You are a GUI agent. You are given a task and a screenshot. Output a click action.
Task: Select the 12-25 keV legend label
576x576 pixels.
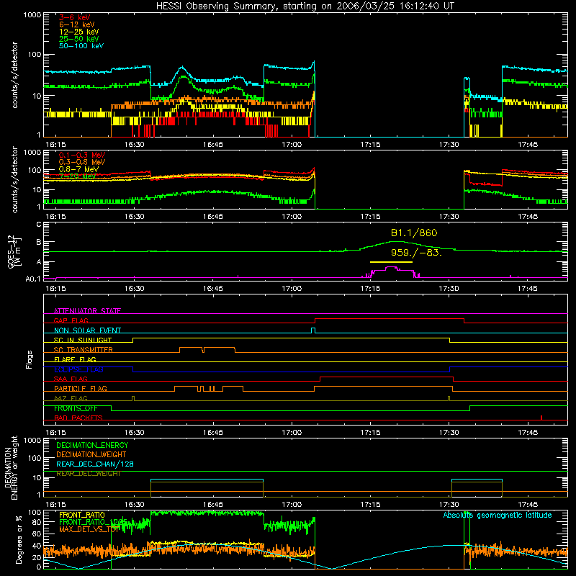pos(78,32)
